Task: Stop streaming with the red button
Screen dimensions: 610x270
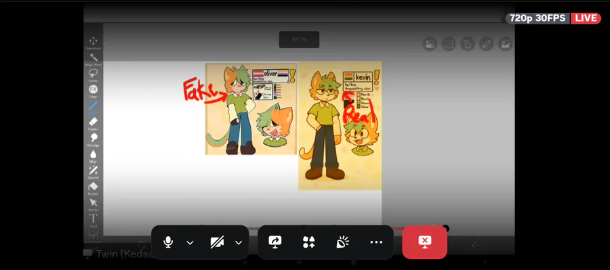Action: [425, 242]
